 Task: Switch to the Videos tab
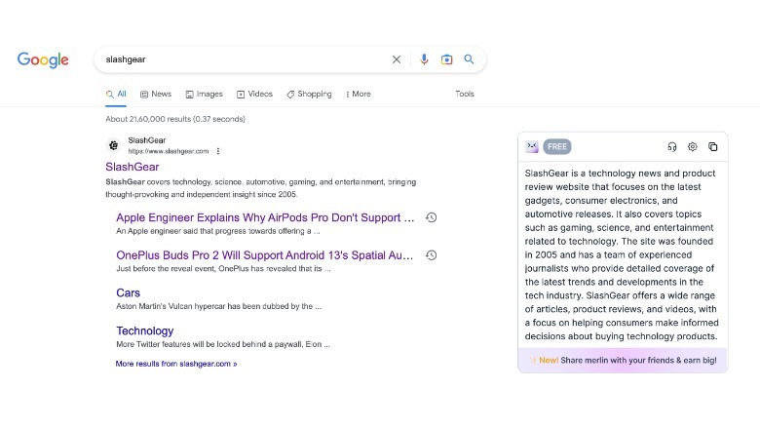(x=254, y=95)
